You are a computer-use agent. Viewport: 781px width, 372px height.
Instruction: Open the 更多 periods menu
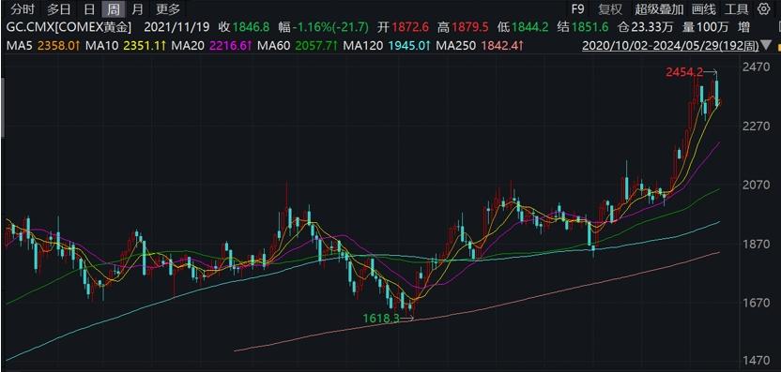pyautogui.click(x=168, y=9)
